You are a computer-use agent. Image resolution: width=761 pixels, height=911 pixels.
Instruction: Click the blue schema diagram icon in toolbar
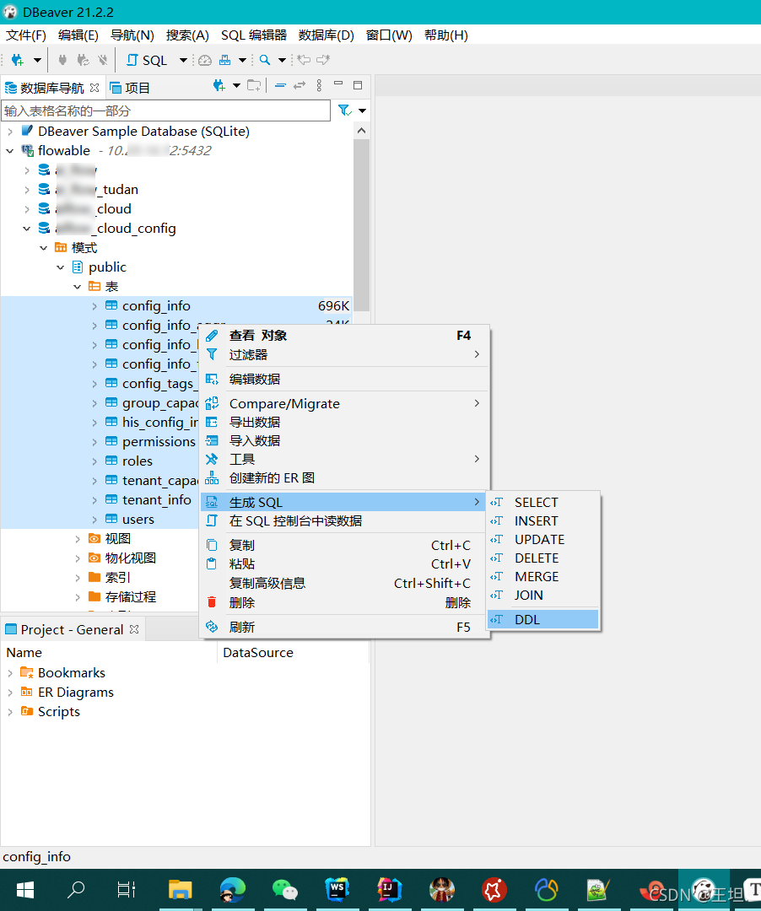point(224,60)
